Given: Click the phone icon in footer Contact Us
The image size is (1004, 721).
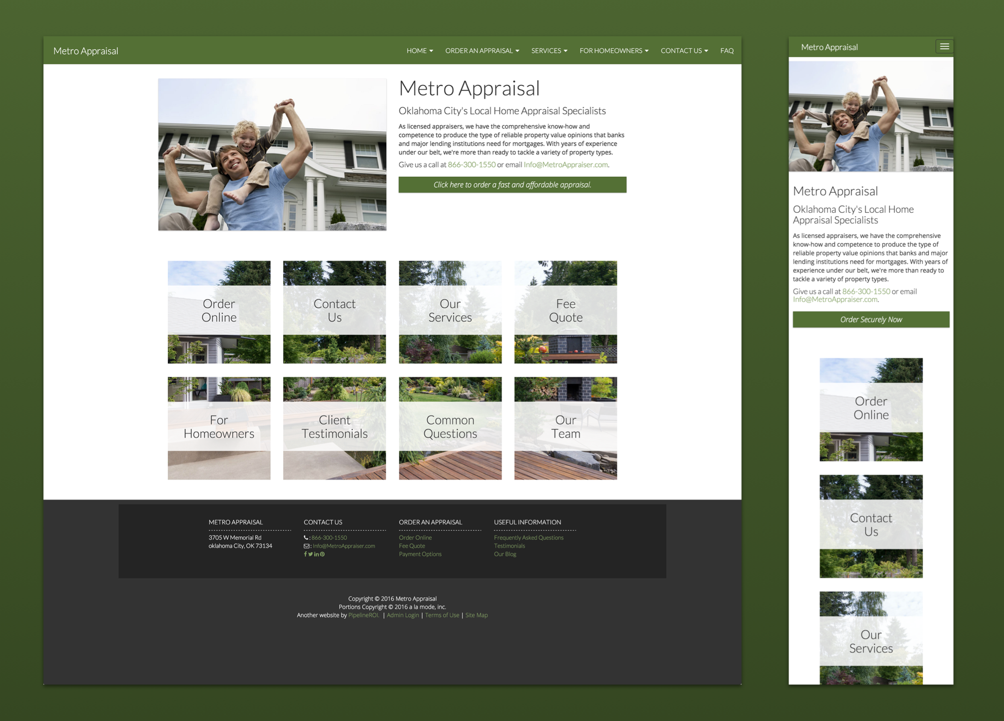Looking at the screenshot, I should click(x=306, y=538).
